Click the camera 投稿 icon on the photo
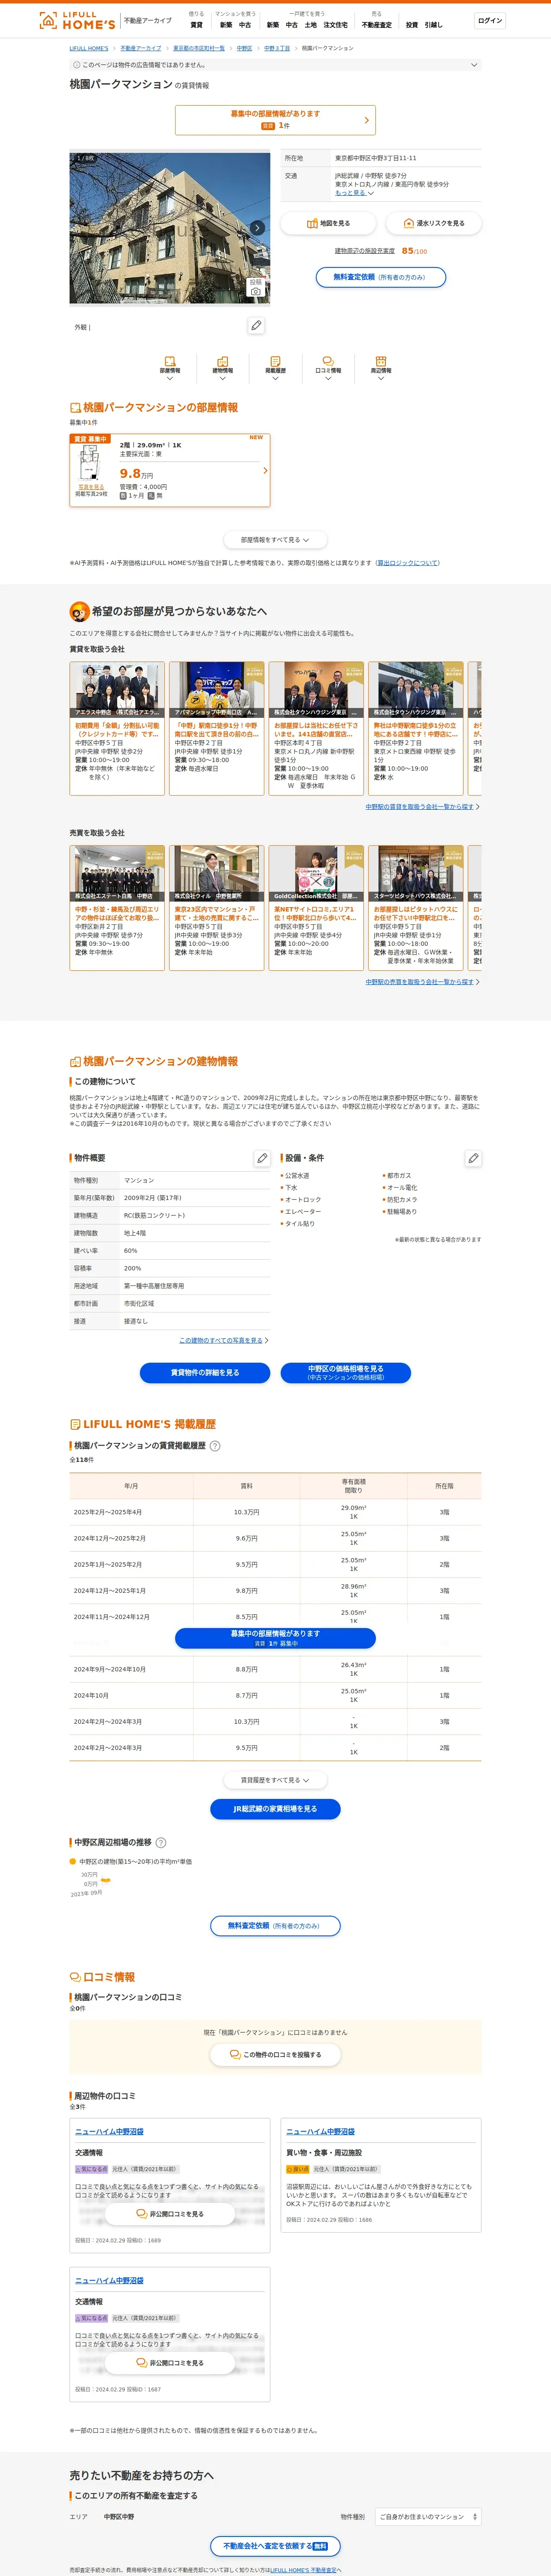The height and width of the screenshot is (2576, 551). click(x=256, y=287)
